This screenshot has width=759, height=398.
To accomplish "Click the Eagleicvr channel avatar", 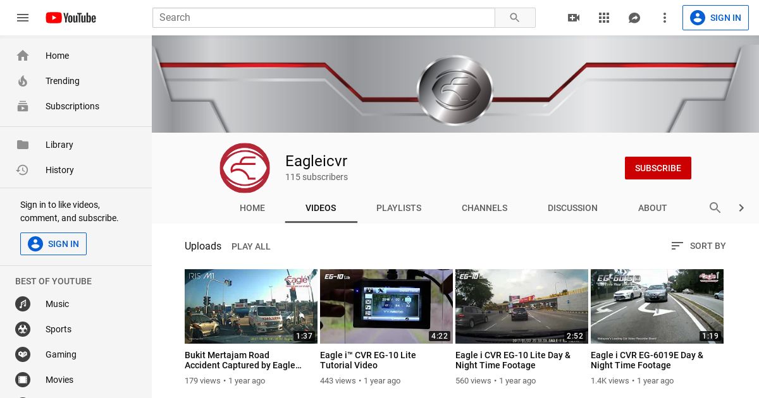I will click(x=245, y=168).
